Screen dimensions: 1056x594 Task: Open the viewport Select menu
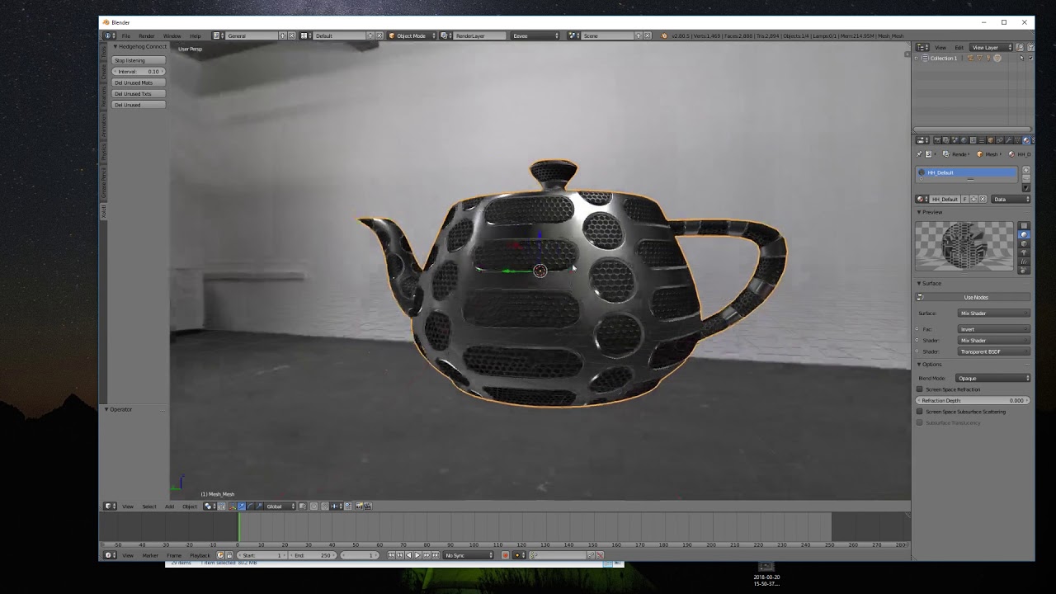click(149, 507)
